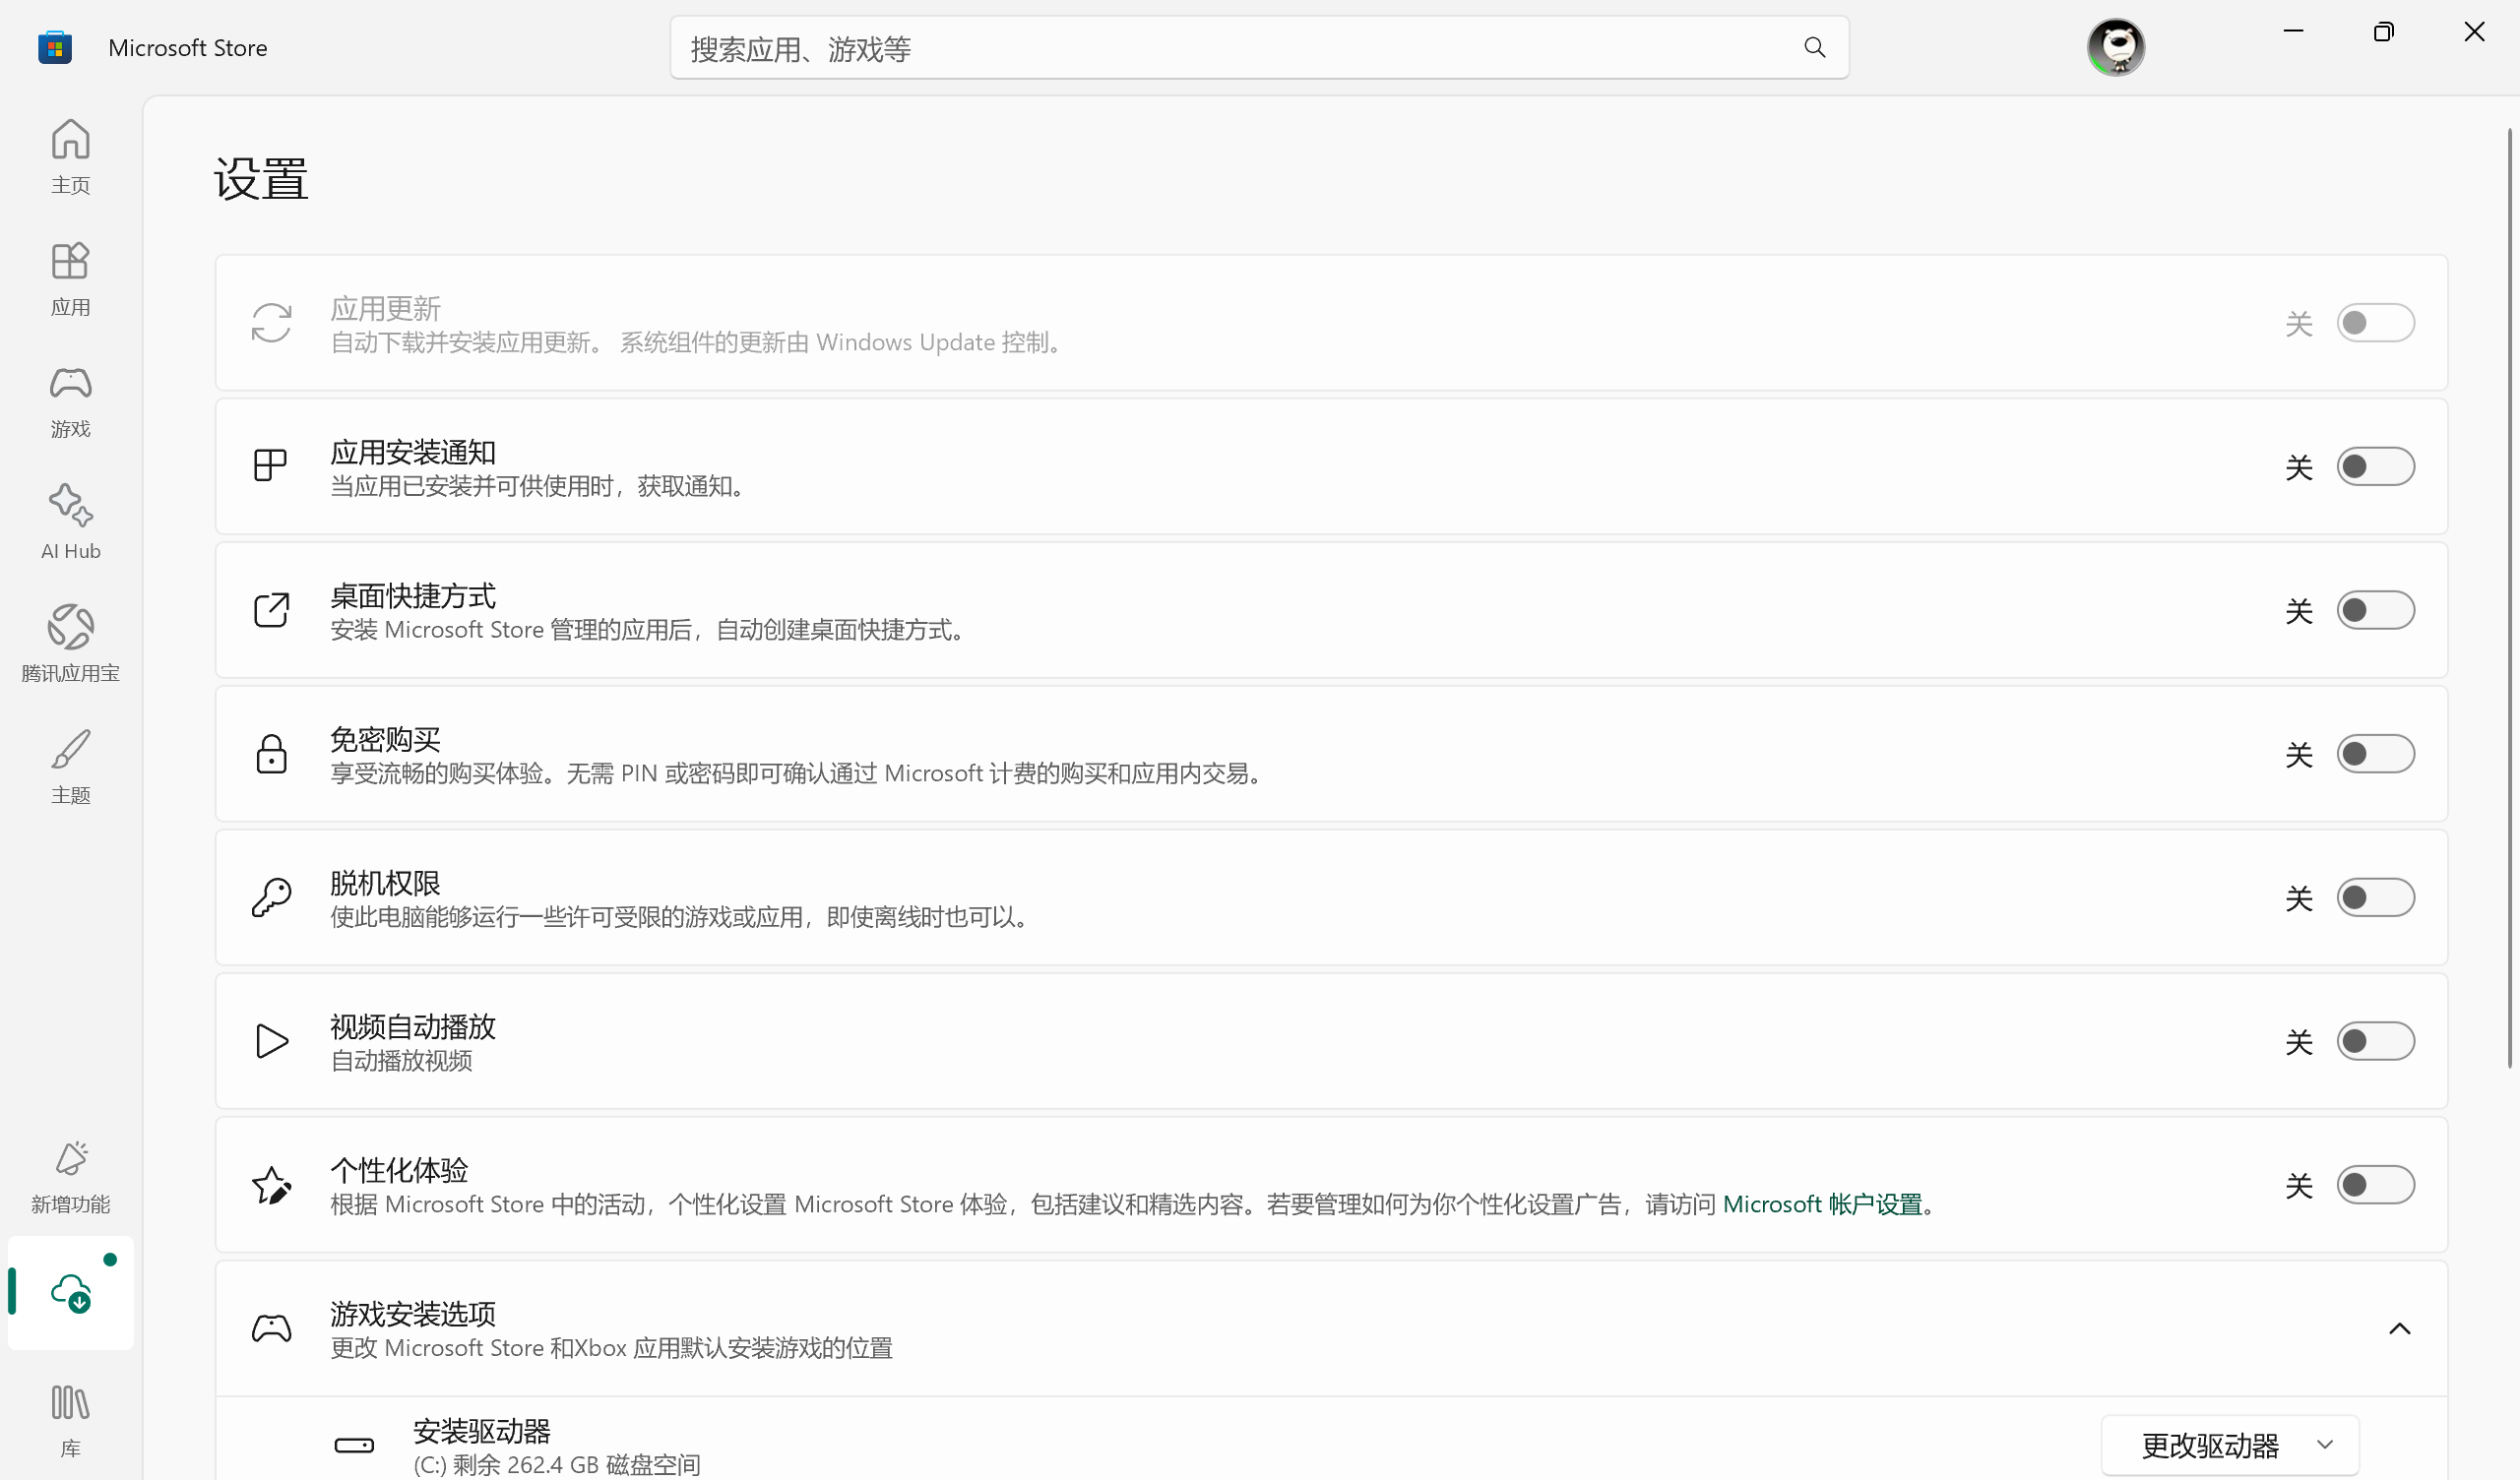Open the 游戏 gaming section
Image resolution: width=2520 pixels, height=1480 pixels.
click(70, 401)
